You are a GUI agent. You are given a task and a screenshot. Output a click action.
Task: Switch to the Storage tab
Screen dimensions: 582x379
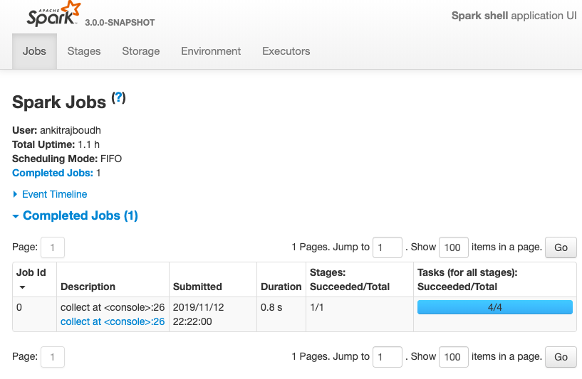140,51
